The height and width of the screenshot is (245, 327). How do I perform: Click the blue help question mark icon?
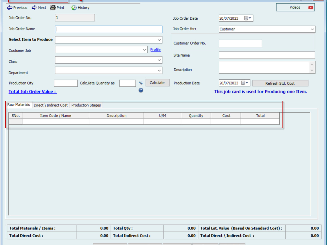(x=141, y=90)
